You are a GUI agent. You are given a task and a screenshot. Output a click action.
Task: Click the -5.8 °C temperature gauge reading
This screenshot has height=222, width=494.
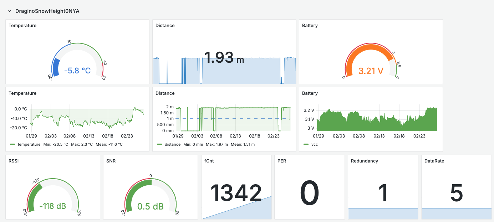pyautogui.click(x=77, y=71)
